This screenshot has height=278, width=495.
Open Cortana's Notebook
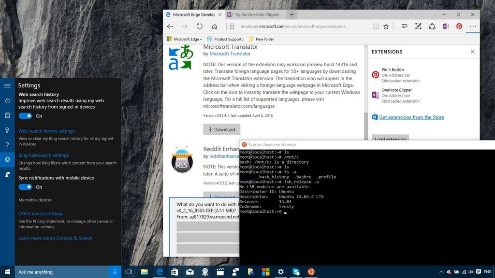7,115
